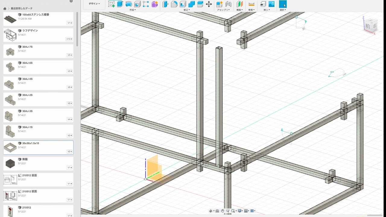Click the 最近使用したデータ breadcrumb
386x217 pixels.
pos(21,8)
